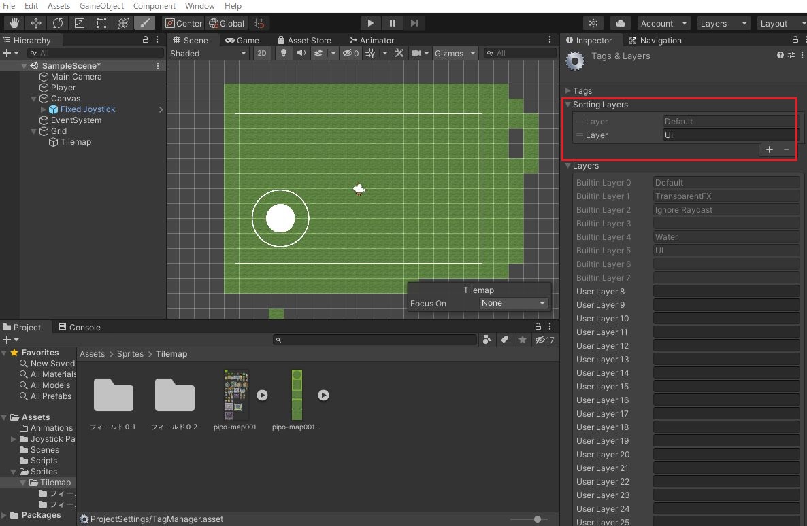Viewport: 807px width, 526px height.
Task: Open the Focus On None dropdown
Action: [x=513, y=303]
